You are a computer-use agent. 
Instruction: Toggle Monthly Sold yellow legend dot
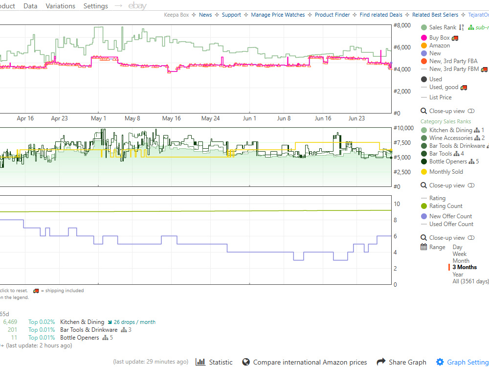tap(424, 172)
